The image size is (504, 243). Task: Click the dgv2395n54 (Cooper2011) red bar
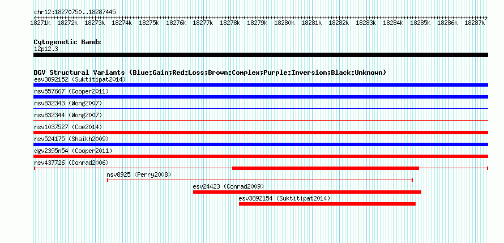260,156
